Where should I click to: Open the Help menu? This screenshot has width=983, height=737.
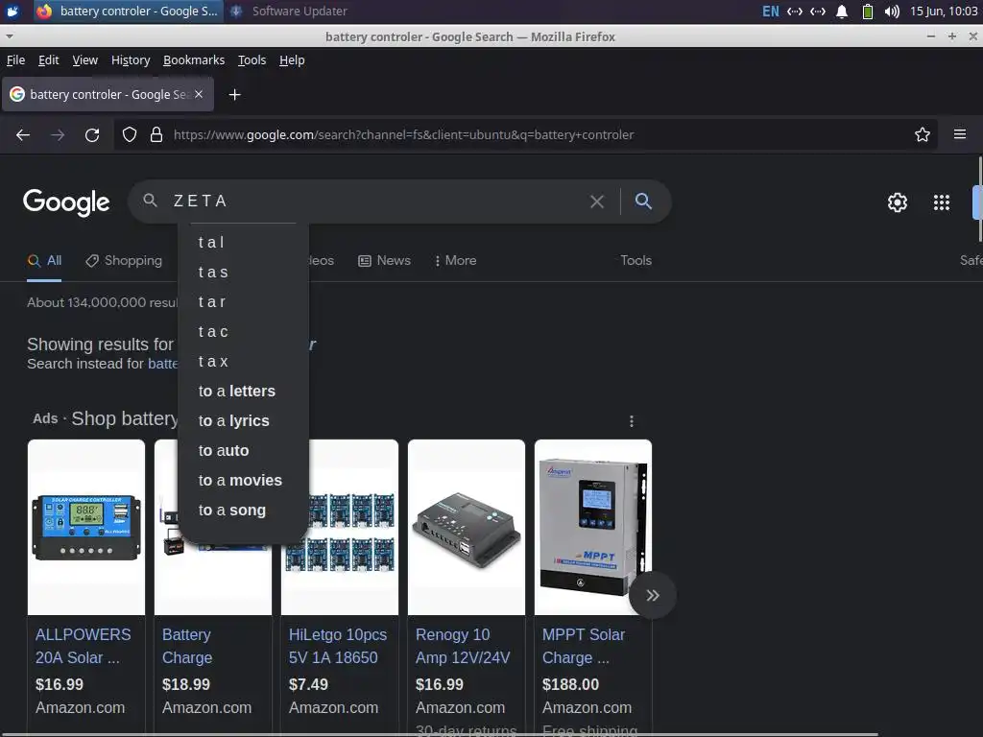point(292,60)
